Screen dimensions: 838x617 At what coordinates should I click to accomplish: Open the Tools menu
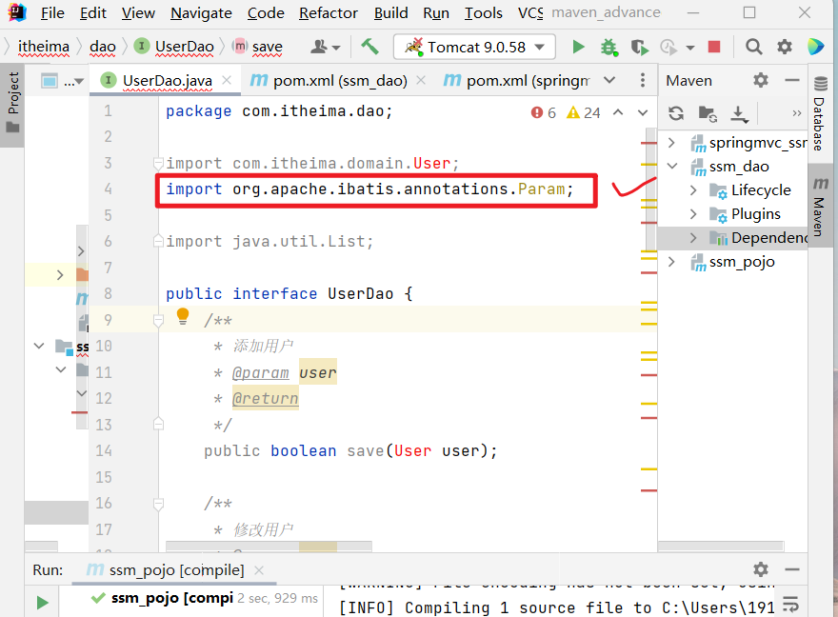(x=483, y=12)
